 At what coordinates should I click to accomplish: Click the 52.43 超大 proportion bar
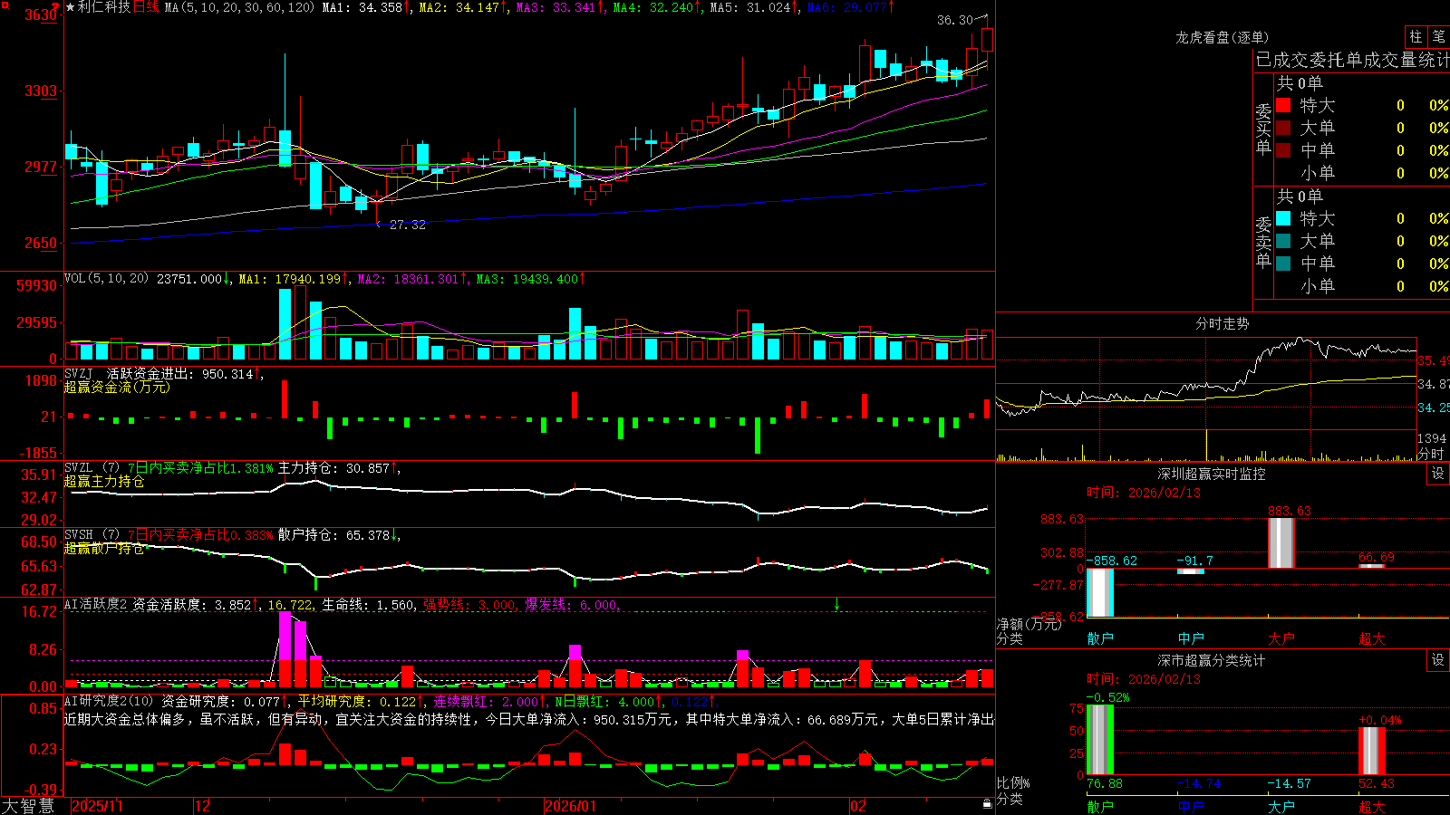(x=1372, y=751)
